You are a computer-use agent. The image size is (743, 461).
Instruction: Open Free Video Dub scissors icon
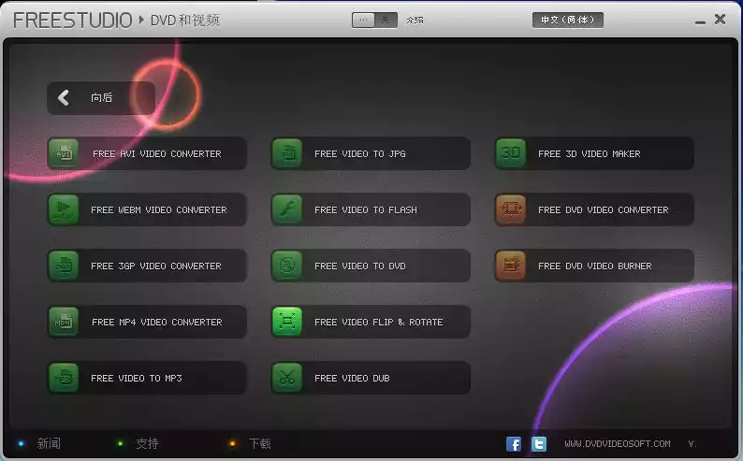tap(287, 378)
